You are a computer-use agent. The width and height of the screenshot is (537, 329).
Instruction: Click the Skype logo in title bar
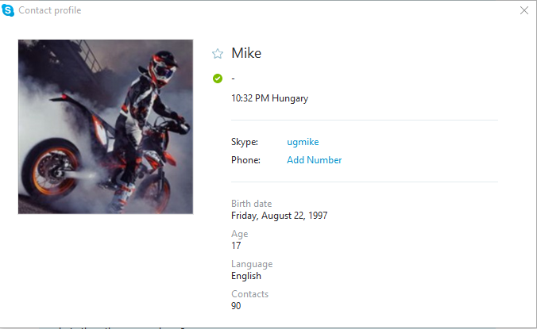coord(8,10)
